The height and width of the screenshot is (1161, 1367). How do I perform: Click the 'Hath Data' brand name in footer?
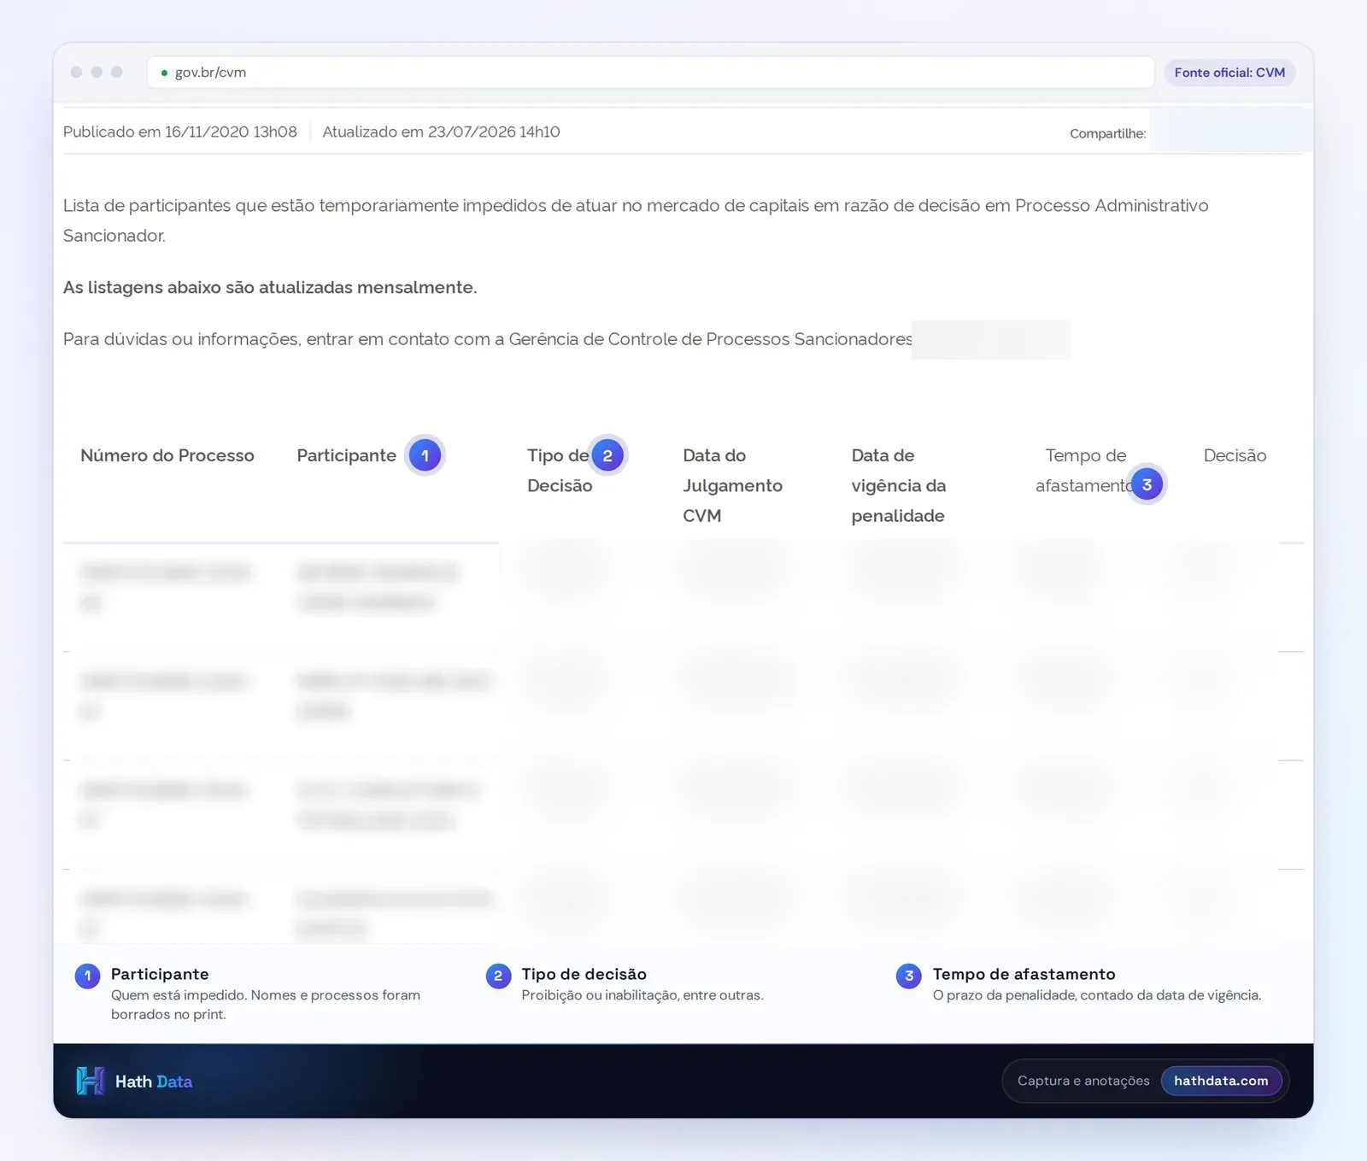click(154, 1082)
